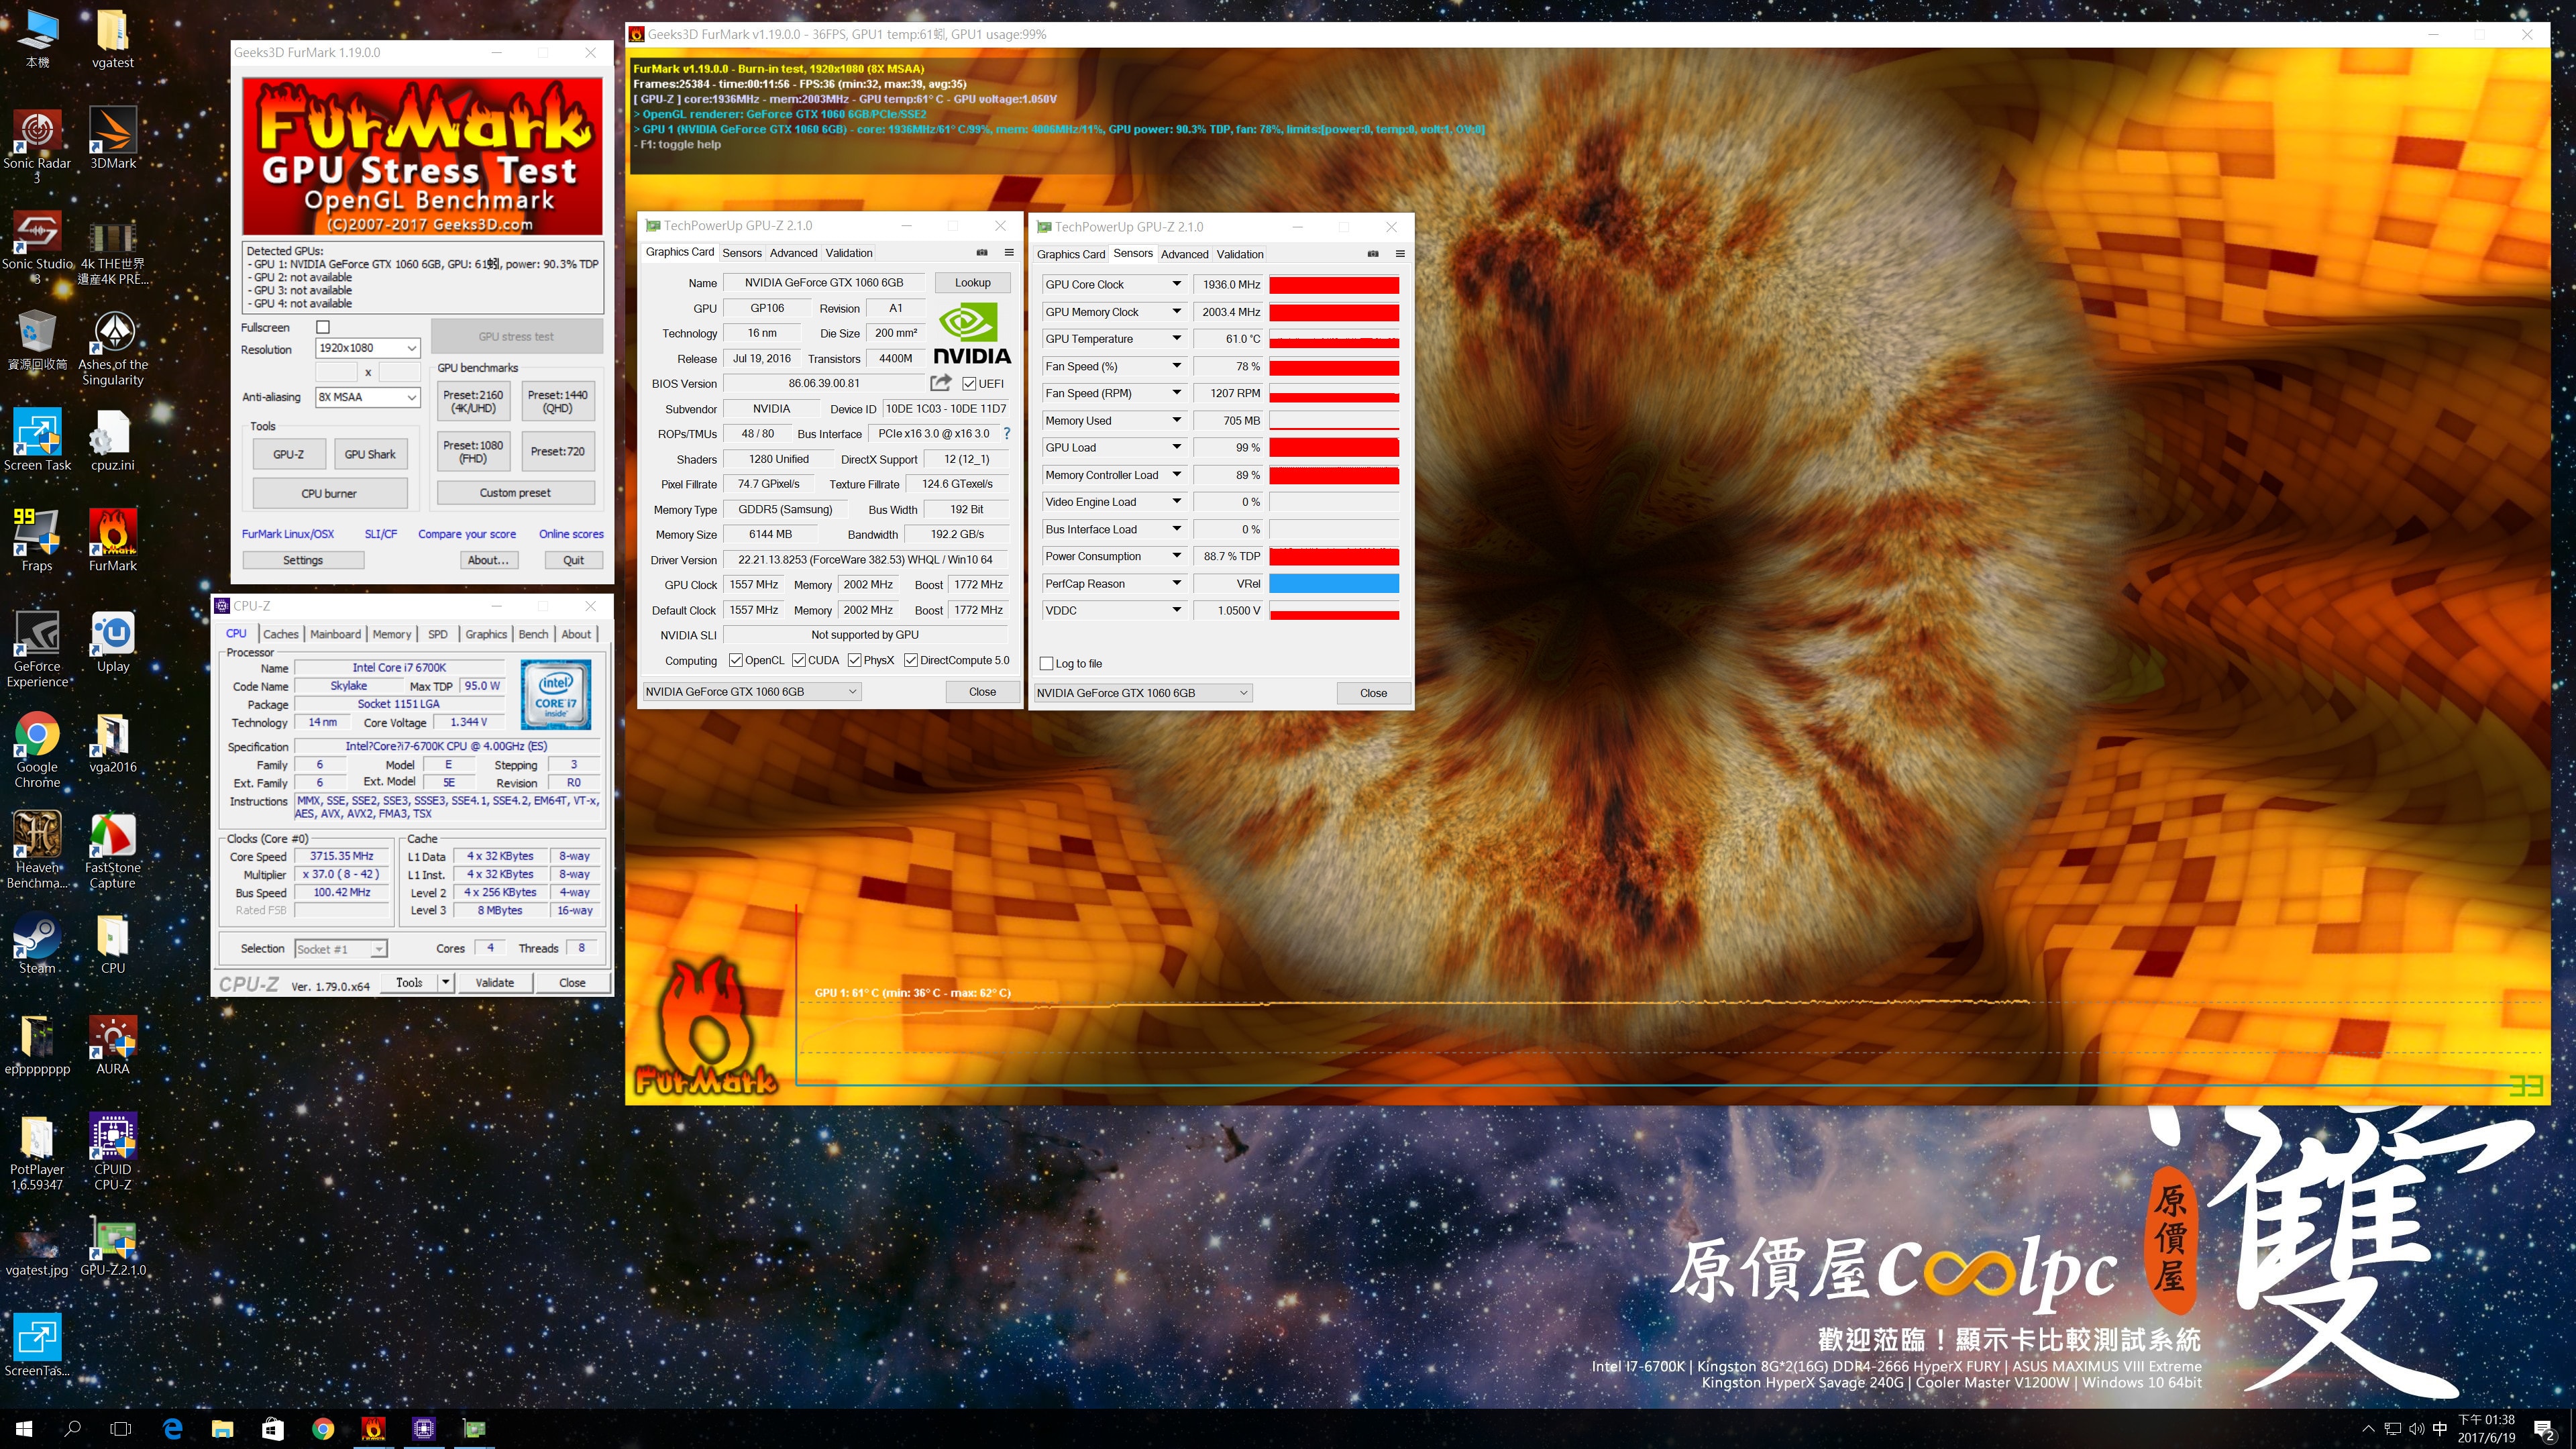Open the PerfCap Reason sensor dropdown

pyautogui.click(x=1177, y=583)
